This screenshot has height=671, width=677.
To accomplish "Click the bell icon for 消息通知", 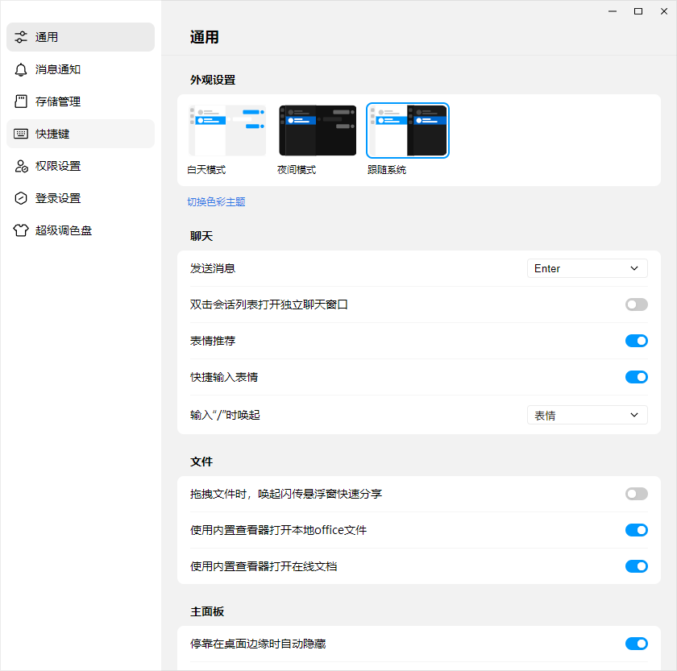I will coord(21,69).
